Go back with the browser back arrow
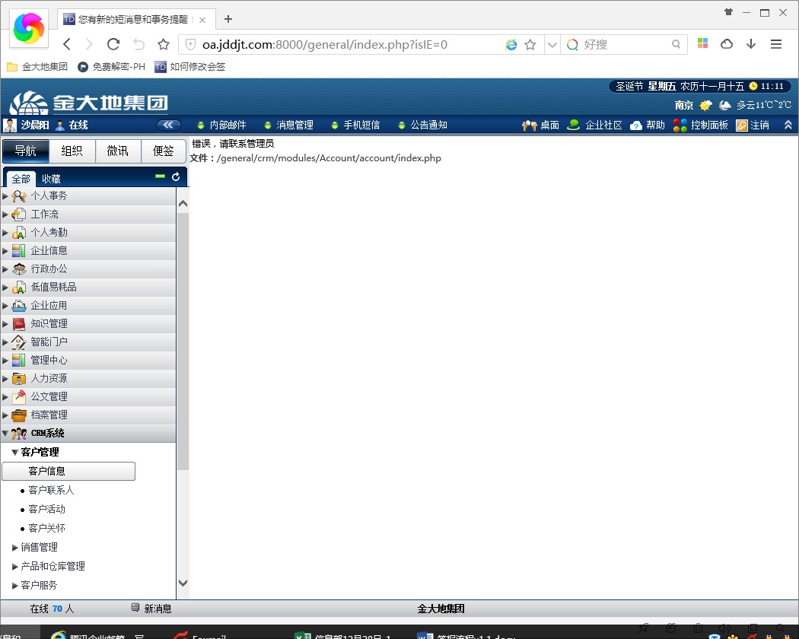 (x=67, y=44)
